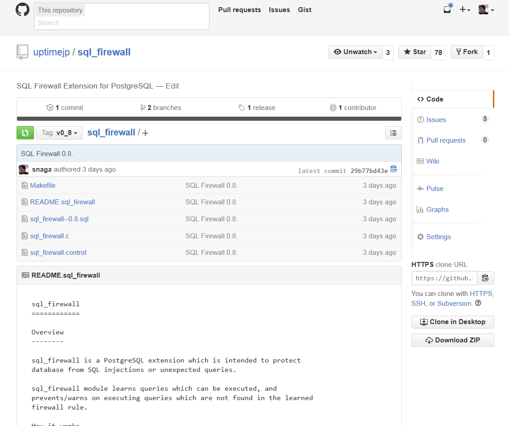The height and width of the screenshot is (426, 509).
Task: Open the Issues sidebar tab
Action: [452, 120]
